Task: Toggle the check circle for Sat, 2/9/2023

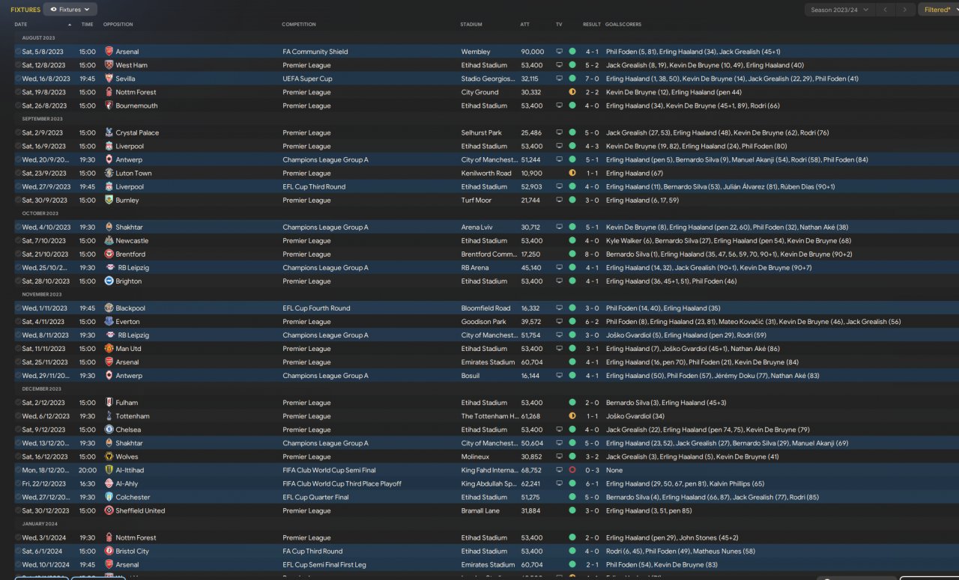Action: (18, 132)
